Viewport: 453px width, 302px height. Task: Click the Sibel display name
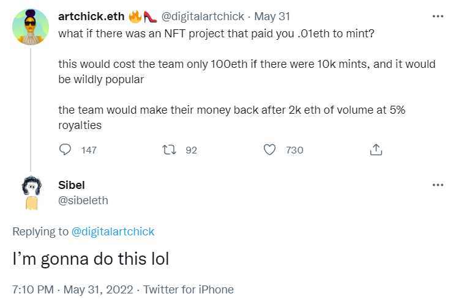(x=72, y=185)
